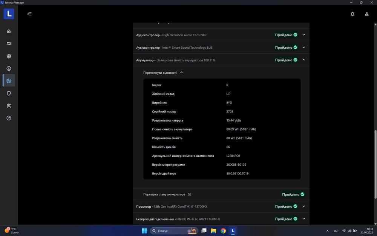377x236 pixels.
Task: Select the hardware scan icon in sidebar
Action: (9, 81)
